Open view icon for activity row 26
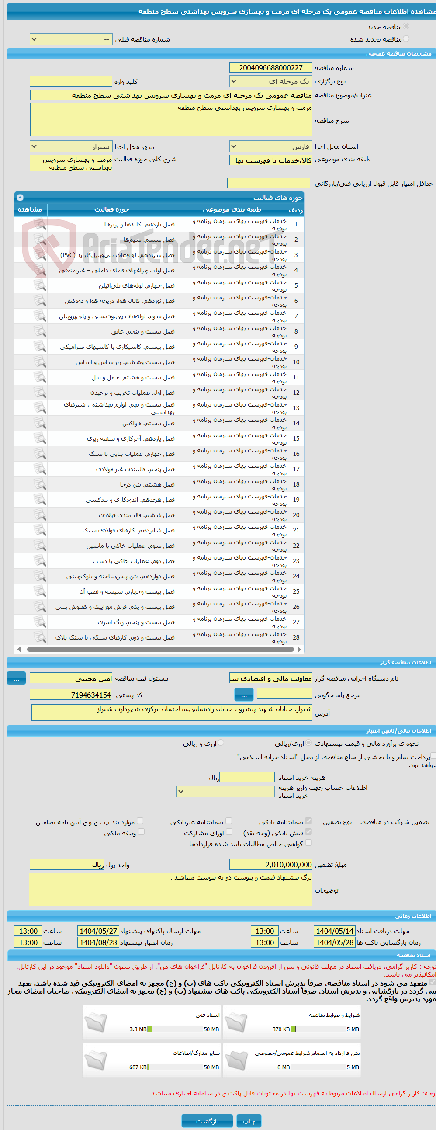The image size is (436, 1130). pyautogui.click(x=40, y=607)
